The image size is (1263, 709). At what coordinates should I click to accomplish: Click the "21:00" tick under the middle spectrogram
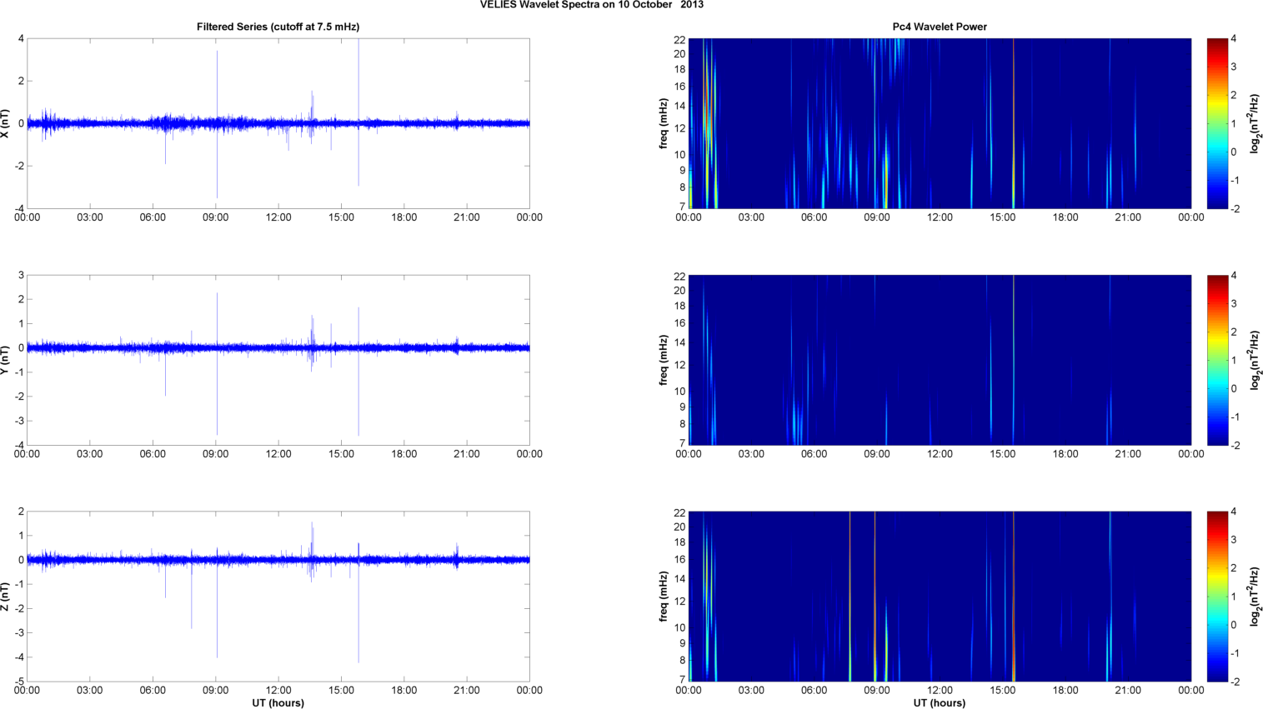click(x=1129, y=454)
